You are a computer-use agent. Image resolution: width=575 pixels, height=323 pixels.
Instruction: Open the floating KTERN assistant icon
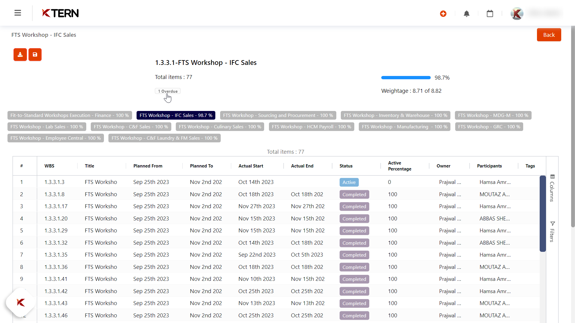click(x=21, y=302)
